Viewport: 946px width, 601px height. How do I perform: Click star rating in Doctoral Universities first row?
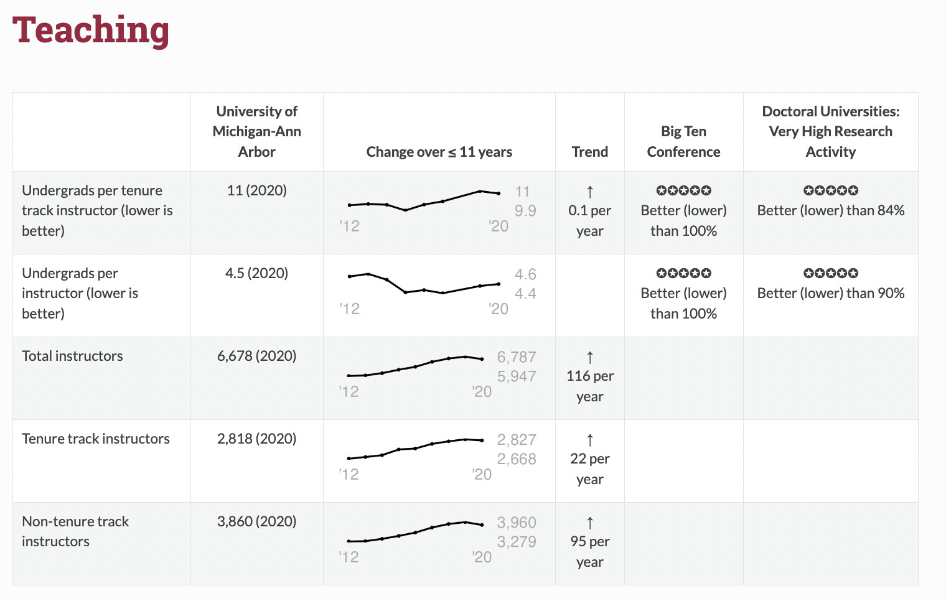click(x=830, y=190)
